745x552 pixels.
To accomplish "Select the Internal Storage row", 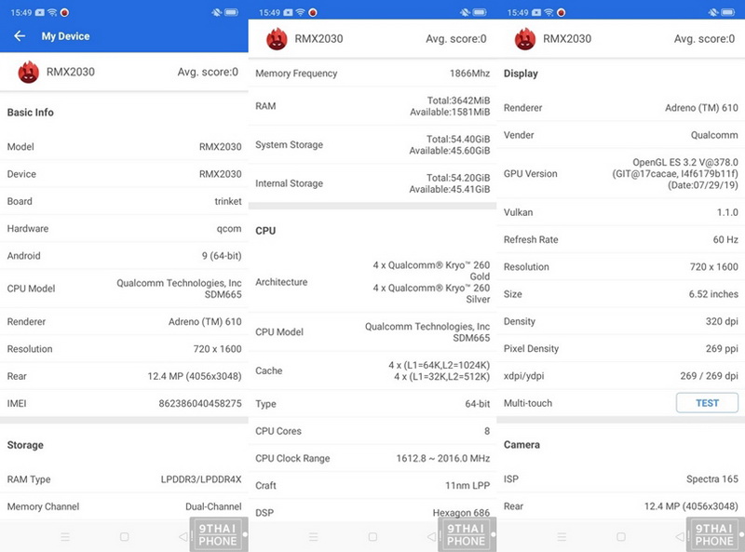I will [372, 183].
